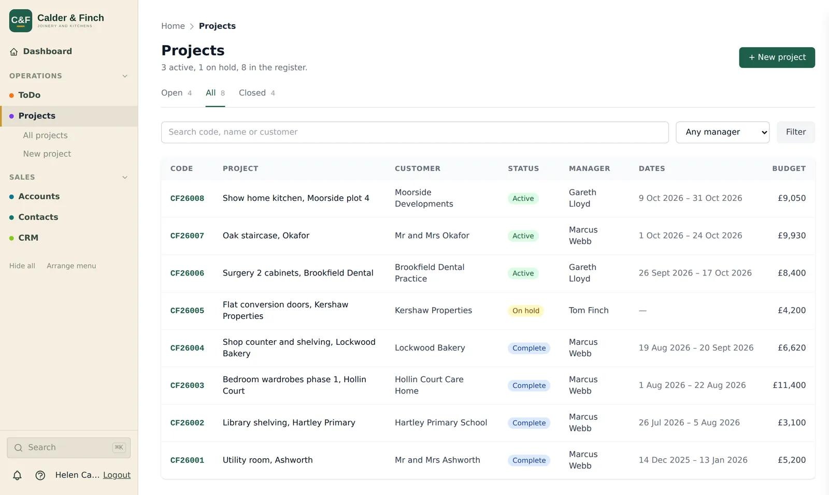Click the notification bell icon
829x495 pixels.
[x=17, y=475]
